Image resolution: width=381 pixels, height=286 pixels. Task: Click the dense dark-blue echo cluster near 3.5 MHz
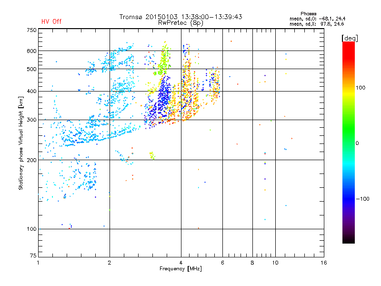(163, 97)
